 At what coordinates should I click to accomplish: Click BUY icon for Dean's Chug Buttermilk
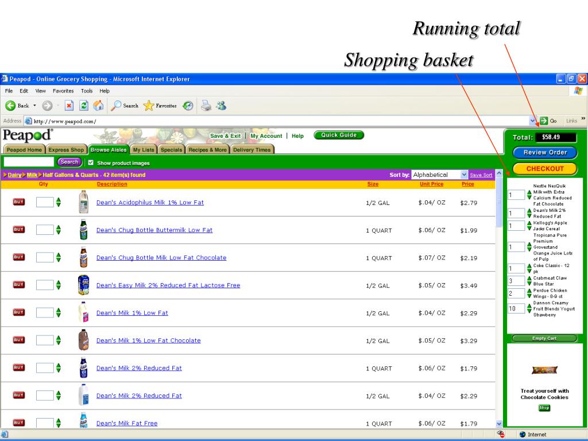[19, 230]
